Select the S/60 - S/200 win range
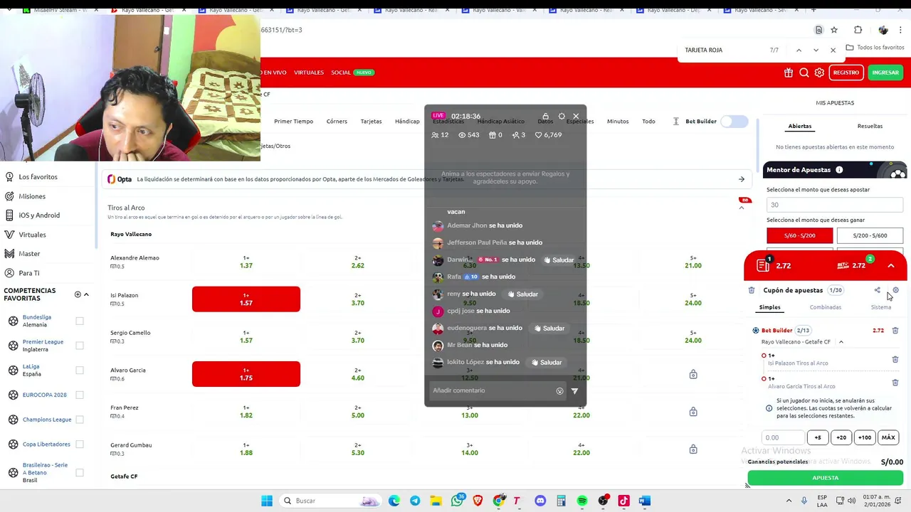Image resolution: width=911 pixels, height=512 pixels. pyautogui.click(x=799, y=235)
